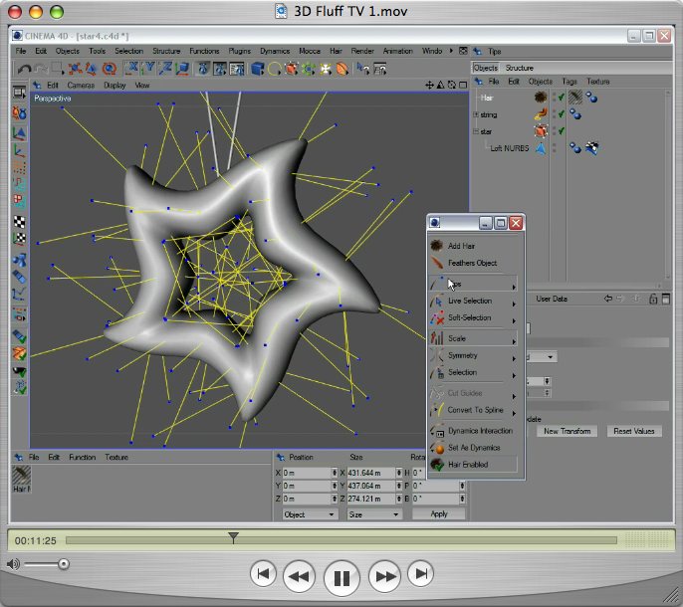
Task: Click the green array modeling object icon
Action: [308, 69]
